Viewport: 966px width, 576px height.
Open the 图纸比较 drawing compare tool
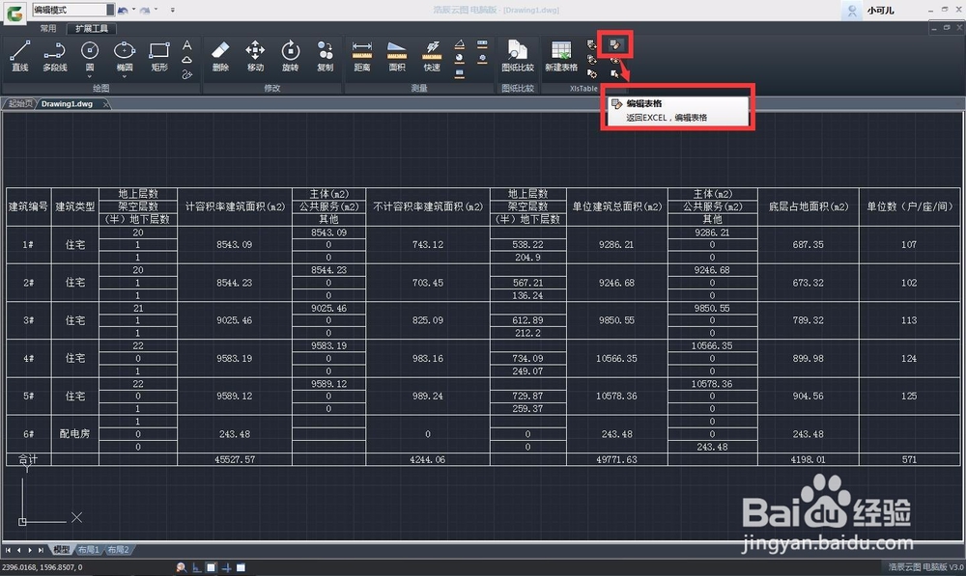click(x=518, y=56)
